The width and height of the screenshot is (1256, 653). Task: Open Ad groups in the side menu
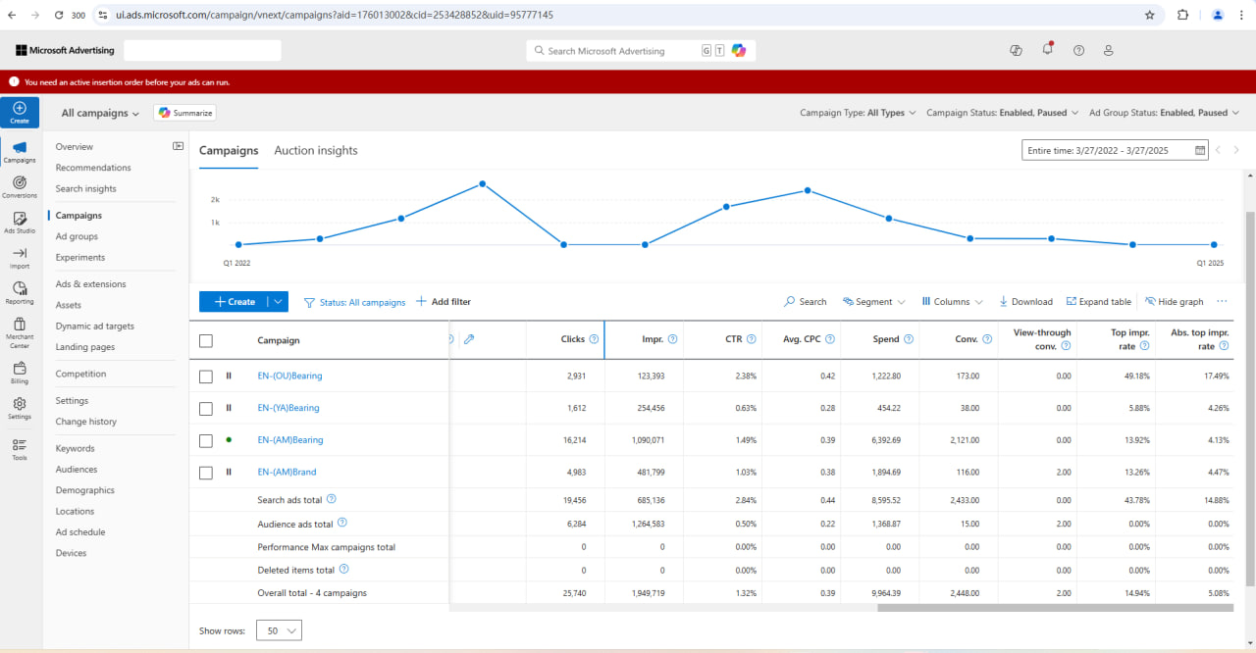77,236
